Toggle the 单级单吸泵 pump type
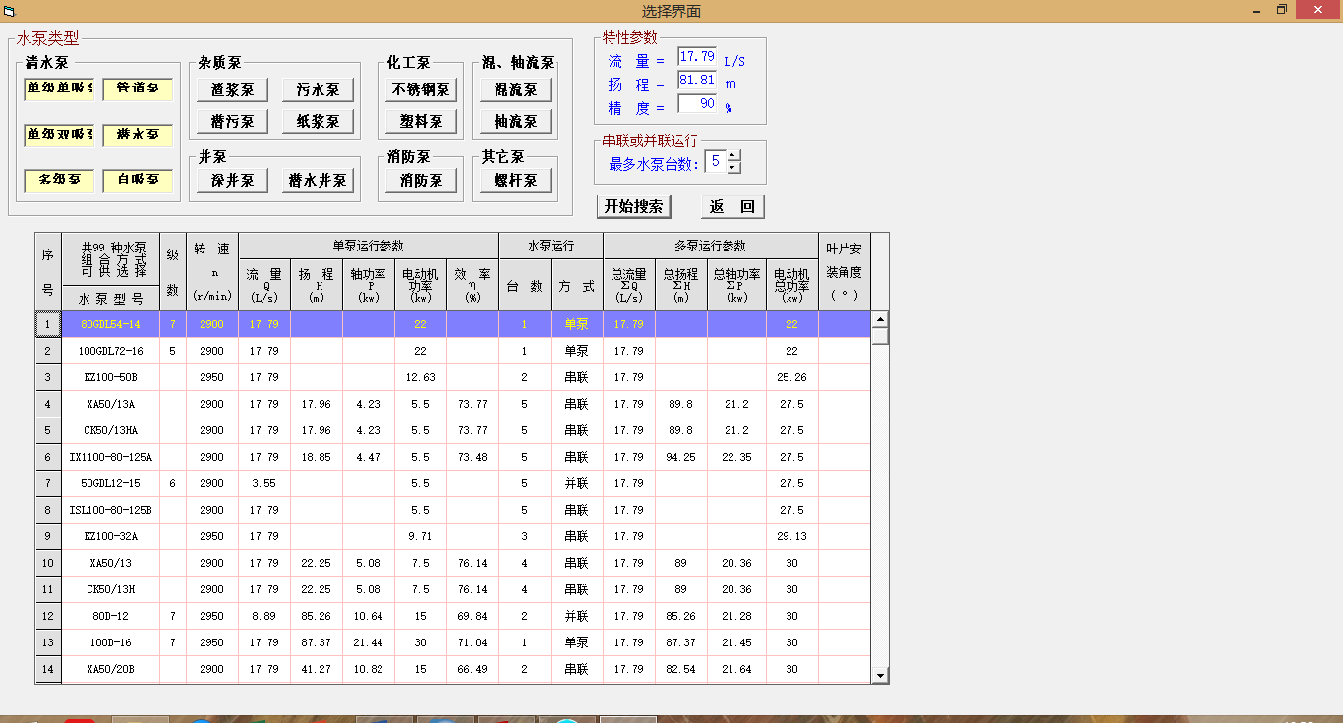The width and height of the screenshot is (1343, 723). coord(60,89)
